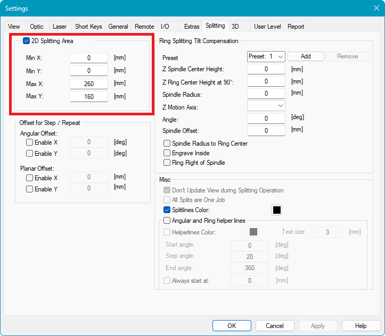The image size is (385, 336).
Task: Click the Min Y input field
Action: point(89,71)
